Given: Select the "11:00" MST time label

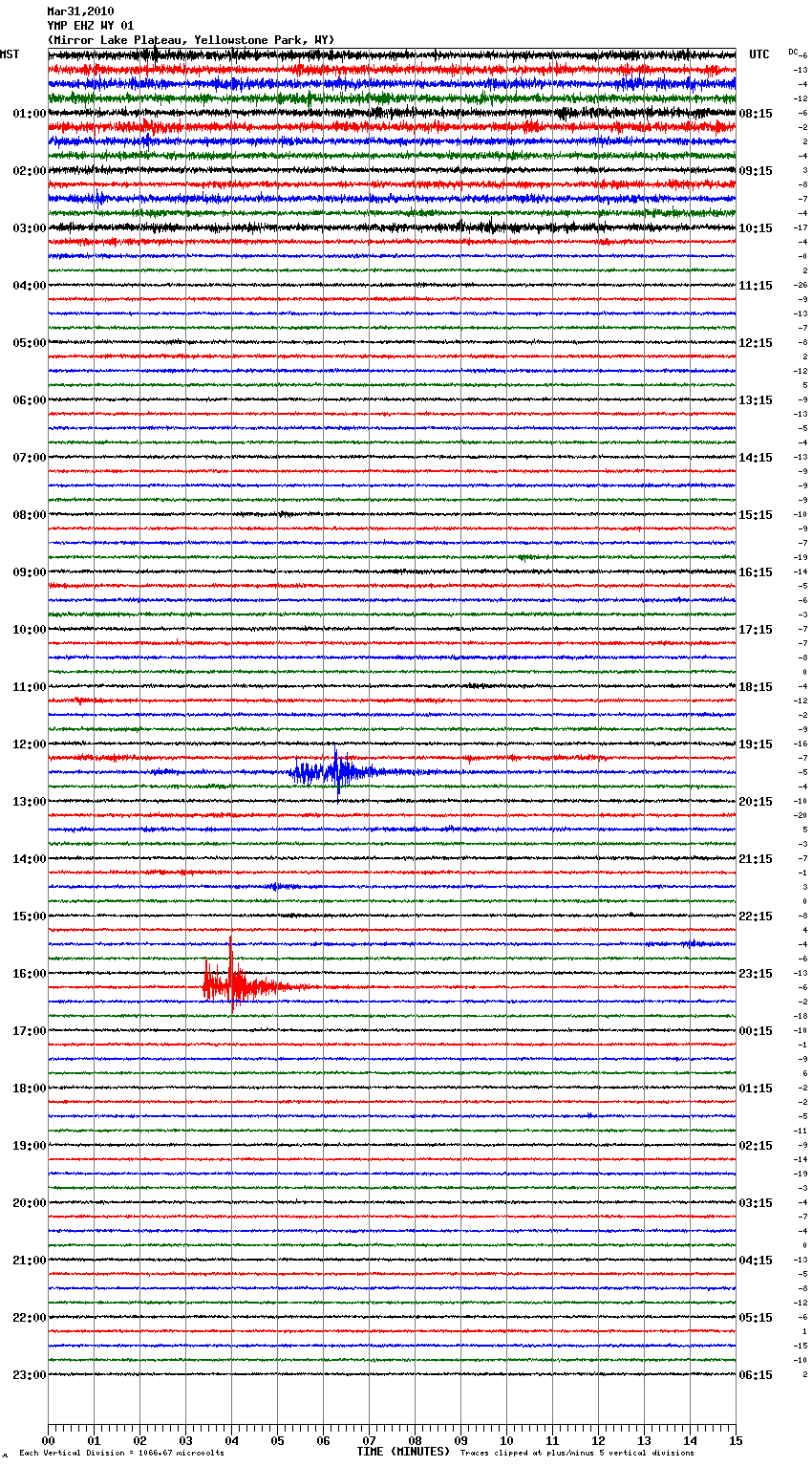Looking at the screenshot, I should [30, 687].
